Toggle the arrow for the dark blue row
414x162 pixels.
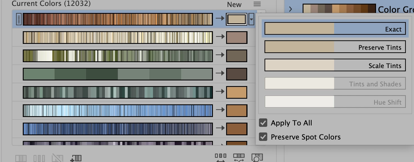219,128
